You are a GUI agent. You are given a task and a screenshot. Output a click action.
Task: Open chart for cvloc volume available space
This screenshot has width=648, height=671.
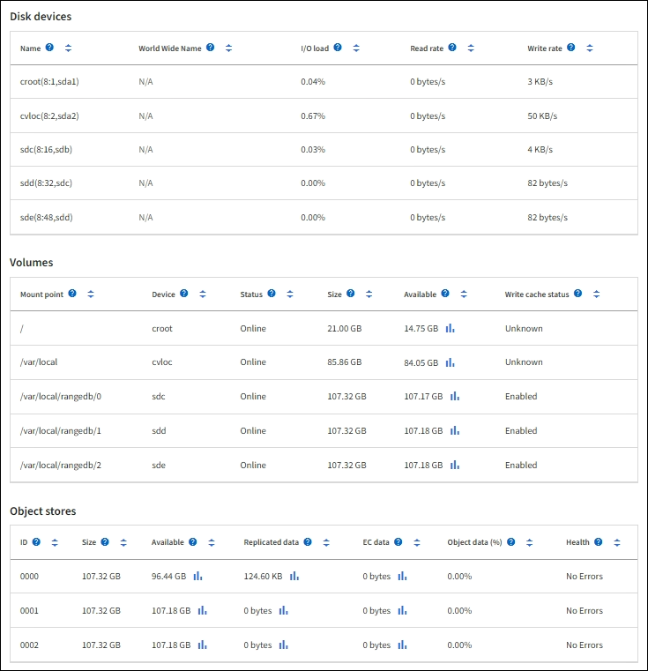pyautogui.click(x=450, y=362)
